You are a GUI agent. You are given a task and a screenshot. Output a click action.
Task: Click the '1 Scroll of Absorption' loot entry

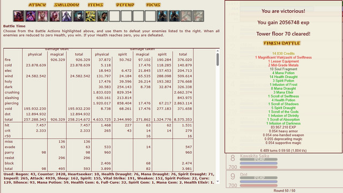coord(284,120)
